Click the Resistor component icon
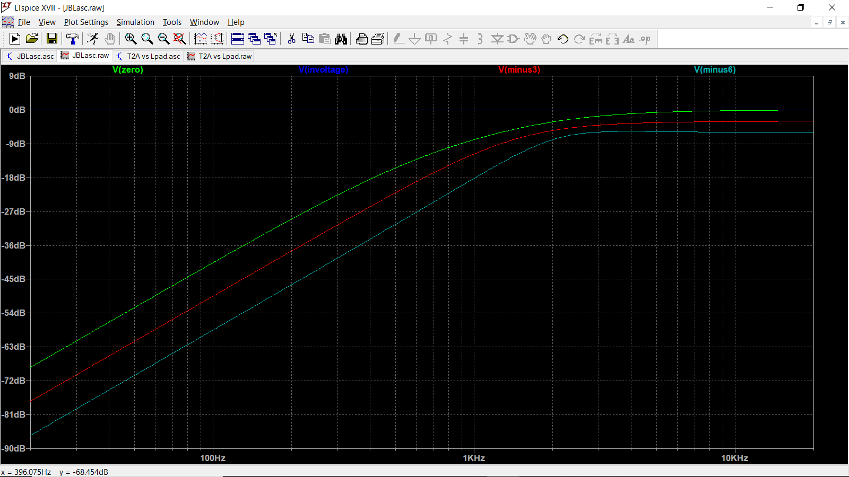Screen dimensions: 849x477 tap(448, 39)
